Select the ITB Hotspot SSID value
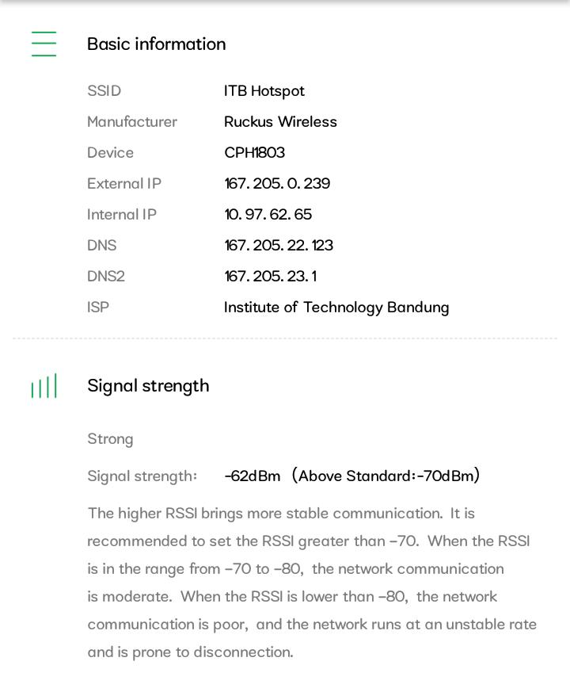 pos(264,91)
